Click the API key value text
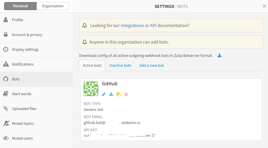Image resolution: width=268 pixels, height=148 pixels. click(117, 136)
